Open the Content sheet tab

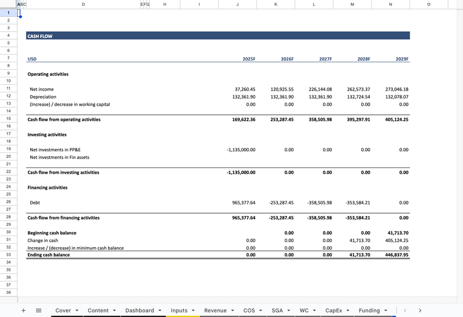(98, 310)
